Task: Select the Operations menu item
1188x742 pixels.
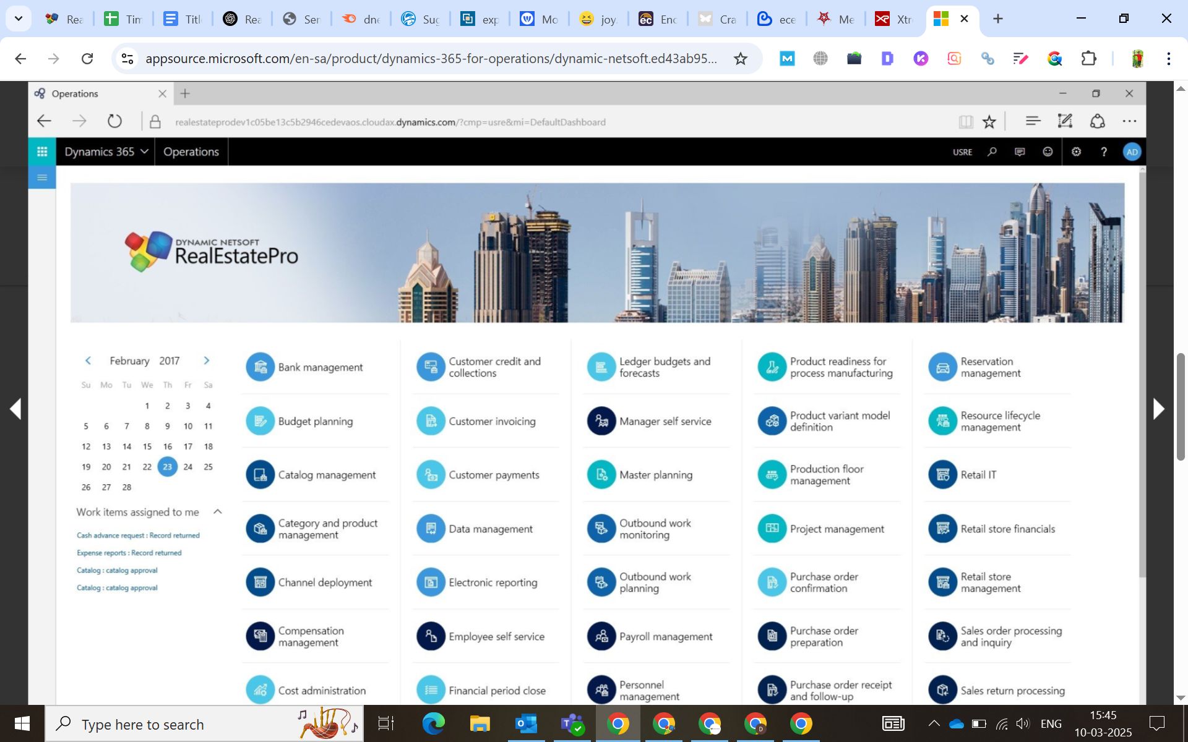Action: click(x=191, y=151)
